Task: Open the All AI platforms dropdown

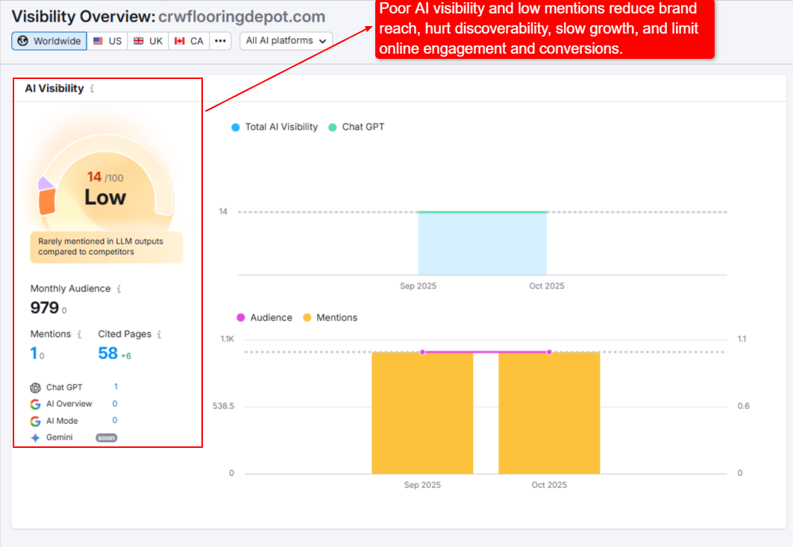Action: point(286,41)
